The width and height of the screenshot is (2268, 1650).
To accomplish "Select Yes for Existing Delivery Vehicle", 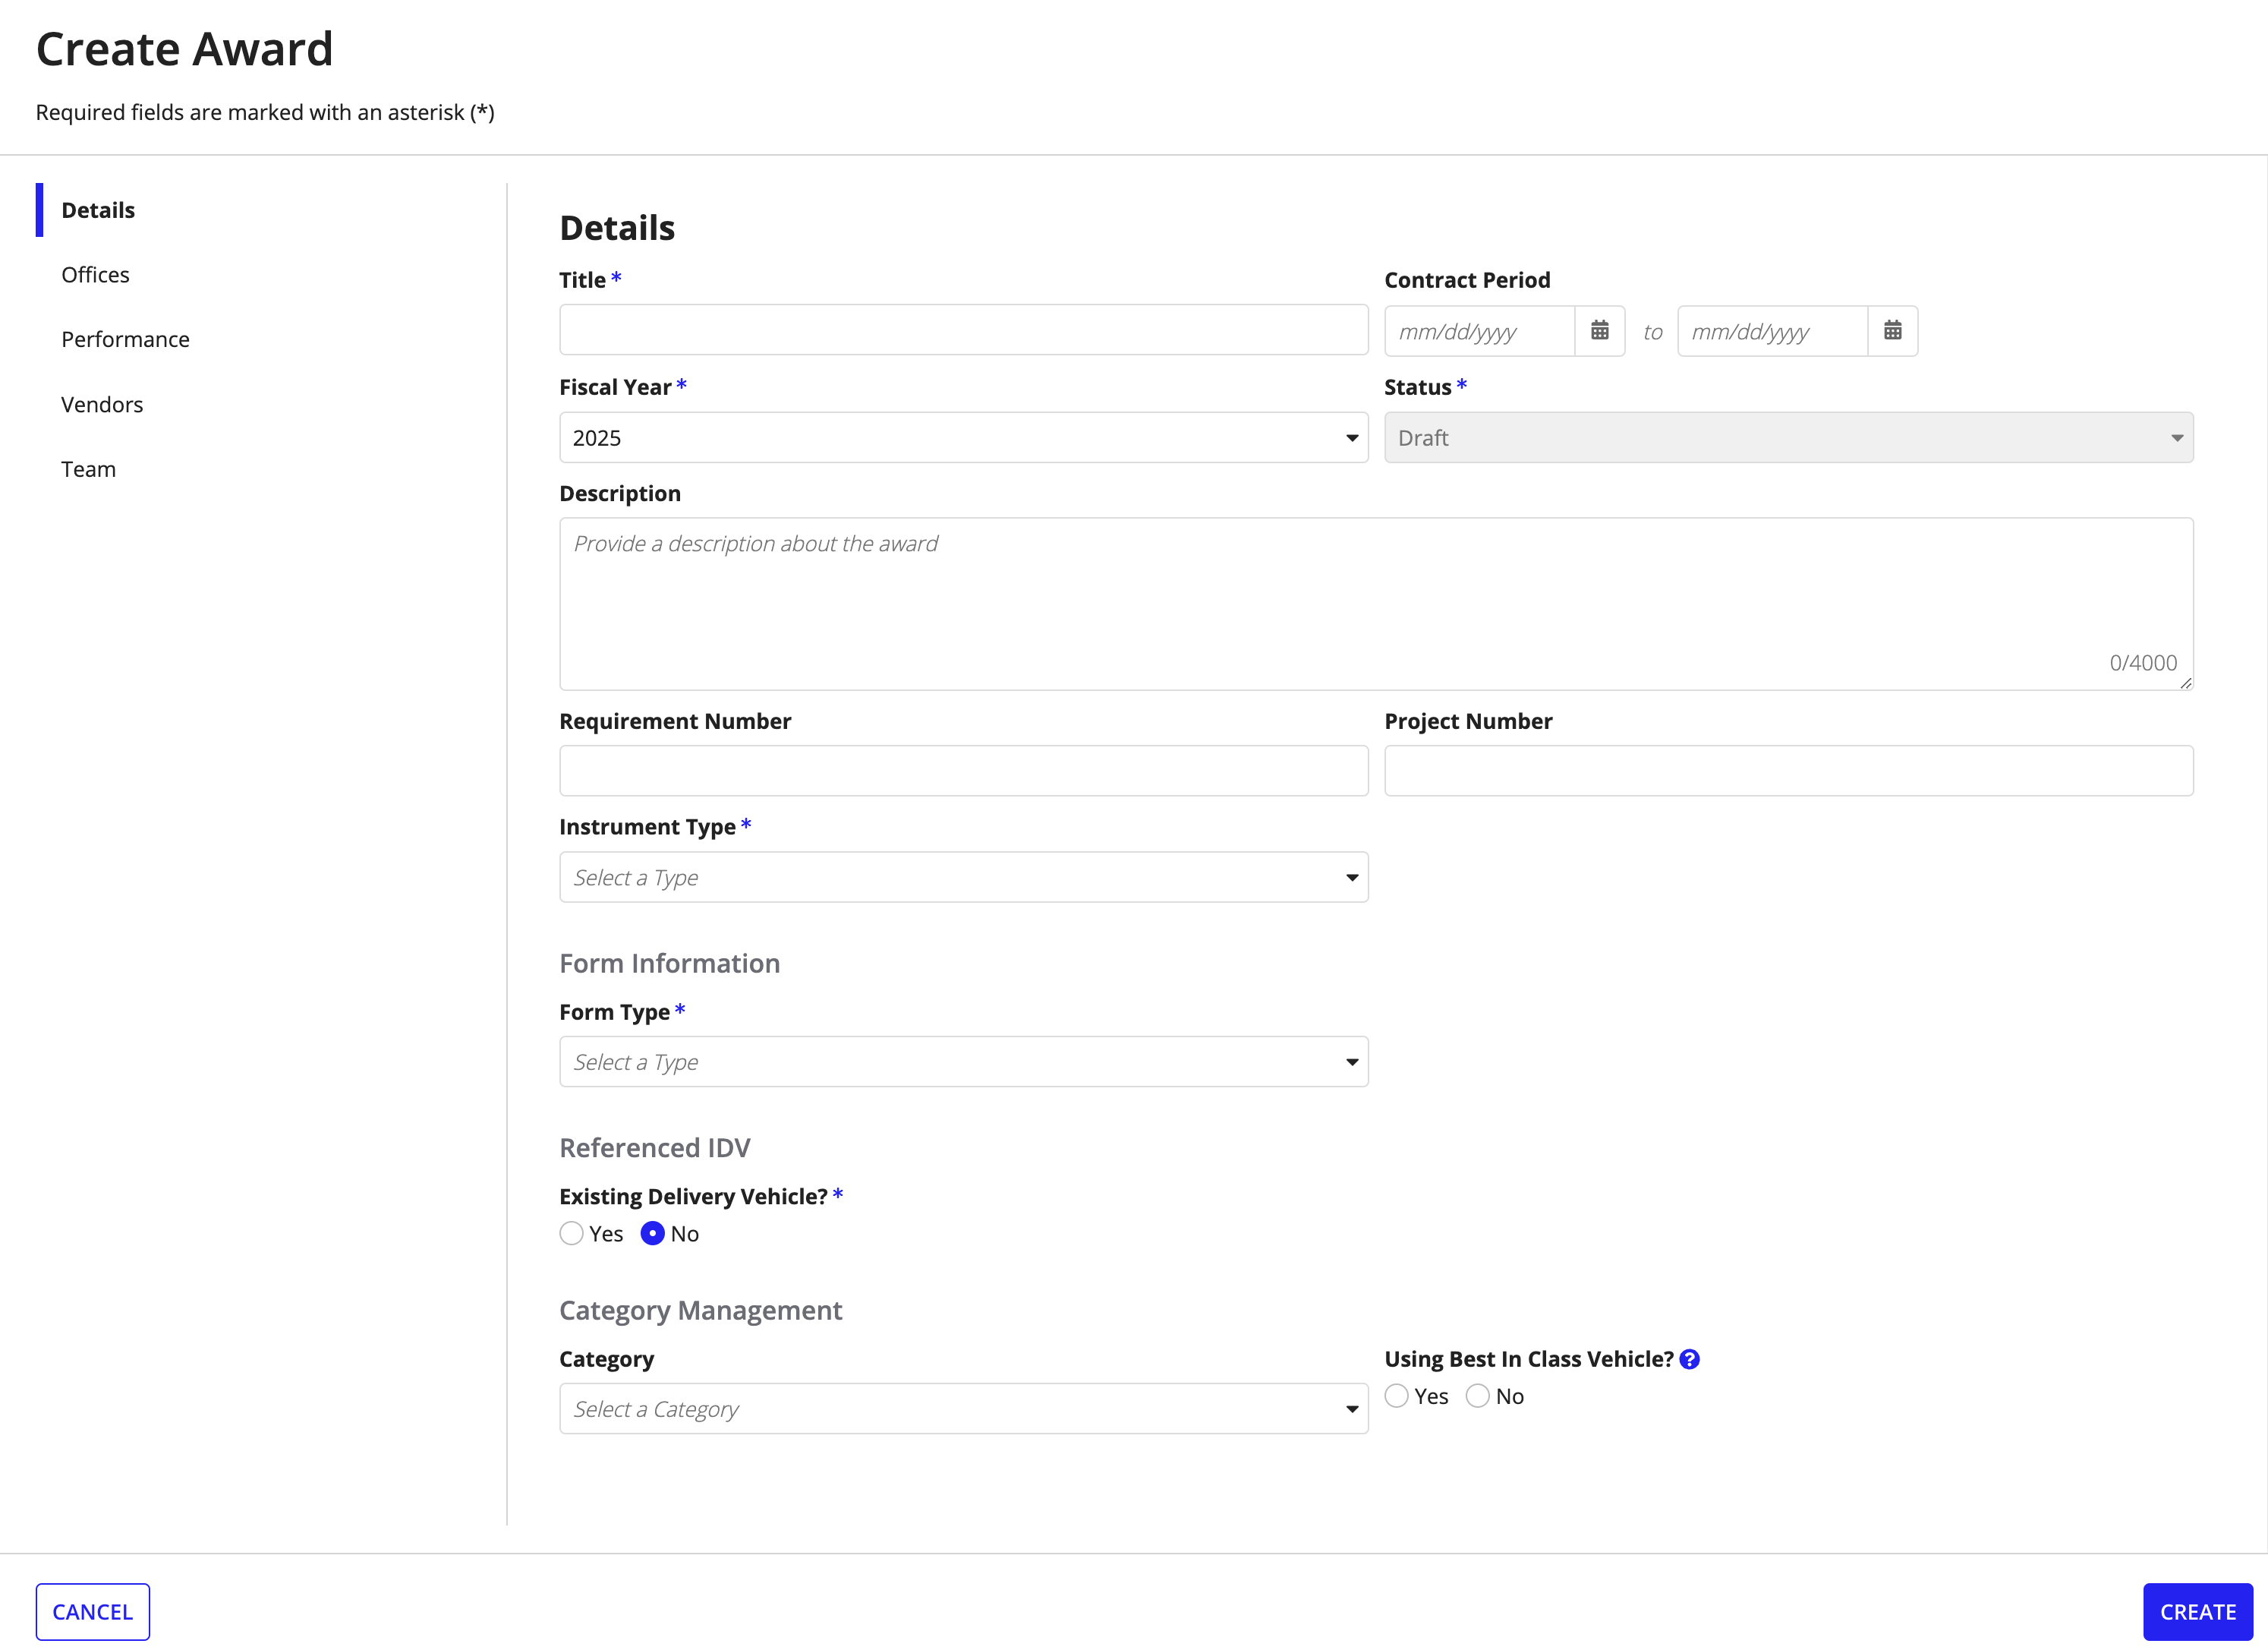I will (572, 1232).
